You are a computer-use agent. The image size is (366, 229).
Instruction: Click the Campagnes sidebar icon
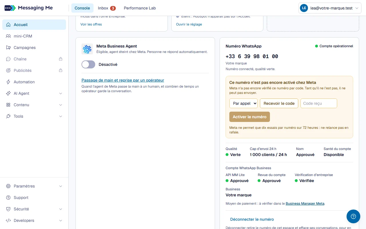coord(8,48)
